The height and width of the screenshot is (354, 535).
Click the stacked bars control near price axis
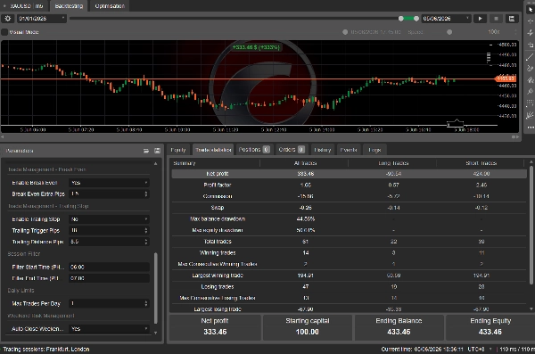tap(489, 57)
